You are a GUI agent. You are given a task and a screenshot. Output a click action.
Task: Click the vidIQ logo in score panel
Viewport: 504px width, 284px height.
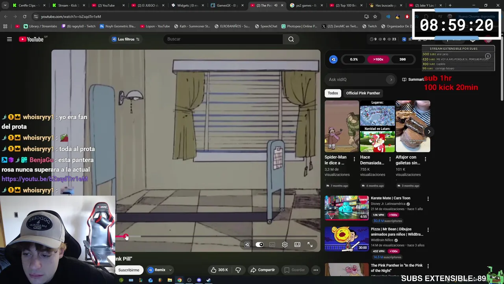[333, 59]
